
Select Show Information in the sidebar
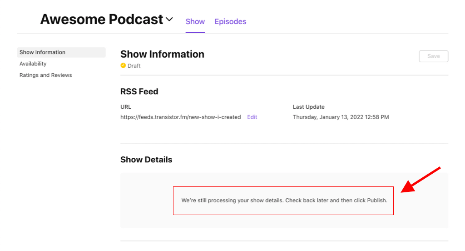pyautogui.click(x=42, y=52)
